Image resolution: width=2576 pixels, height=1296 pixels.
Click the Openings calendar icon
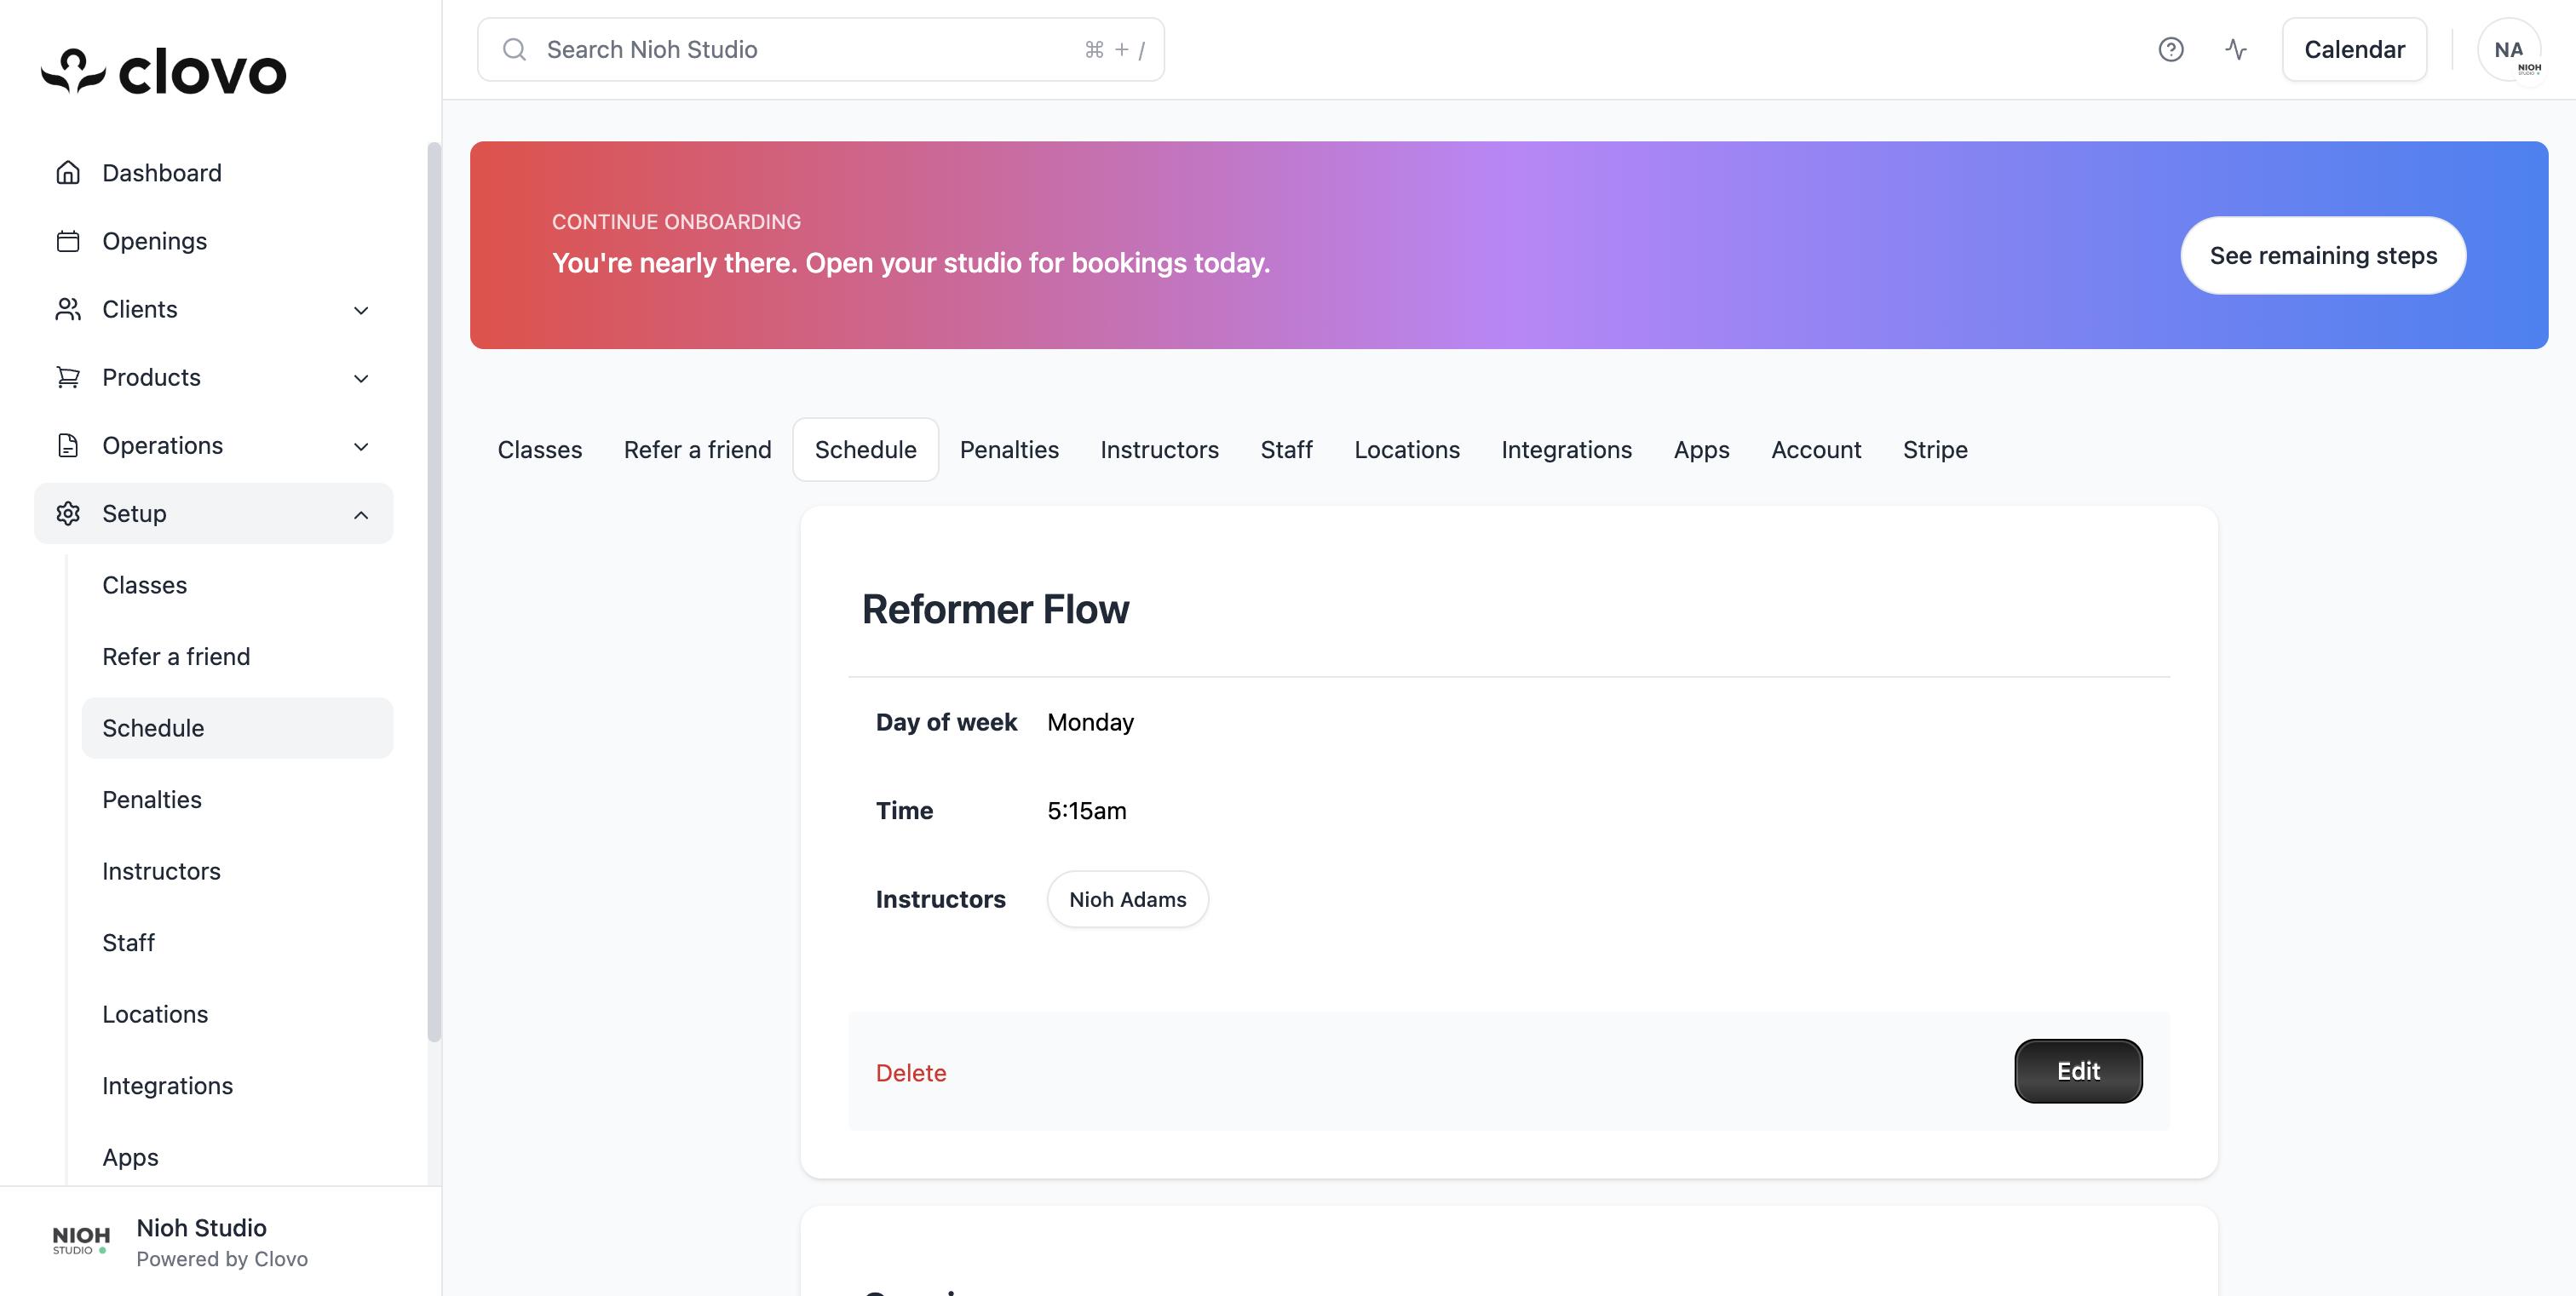tap(68, 241)
